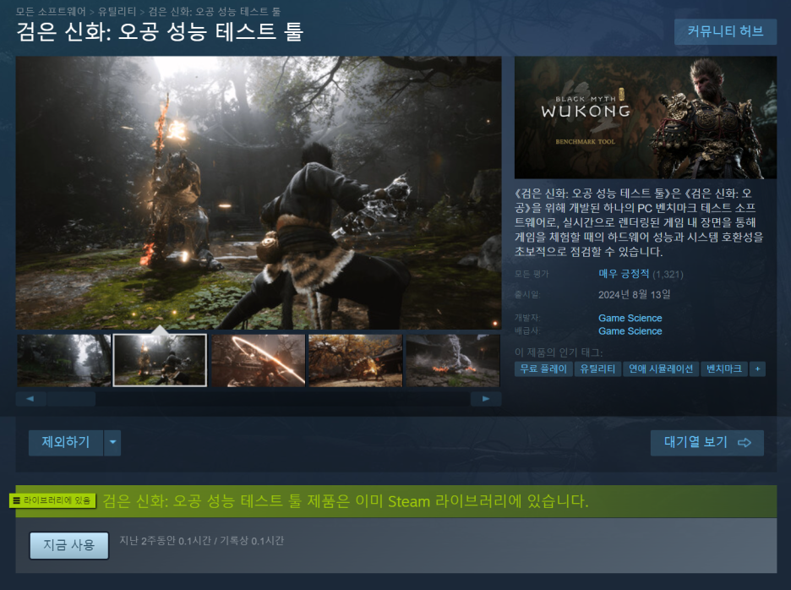Screen dimensions: 791x590
Task: Select the glowing staff swing thumbnail
Action: click(x=258, y=360)
